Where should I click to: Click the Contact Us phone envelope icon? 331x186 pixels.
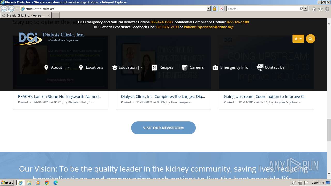(x=260, y=67)
